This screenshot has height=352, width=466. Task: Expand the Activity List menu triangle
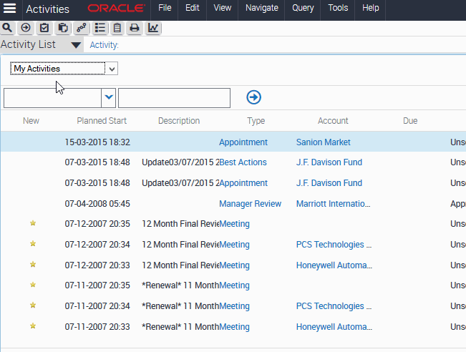click(76, 45)
